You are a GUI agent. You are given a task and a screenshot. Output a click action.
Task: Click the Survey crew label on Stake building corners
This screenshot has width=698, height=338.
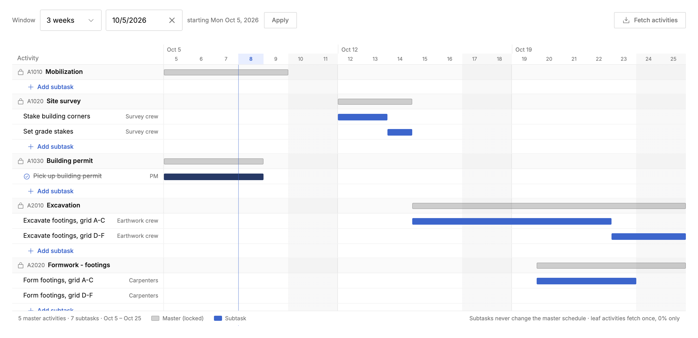[x=142, y=117]
